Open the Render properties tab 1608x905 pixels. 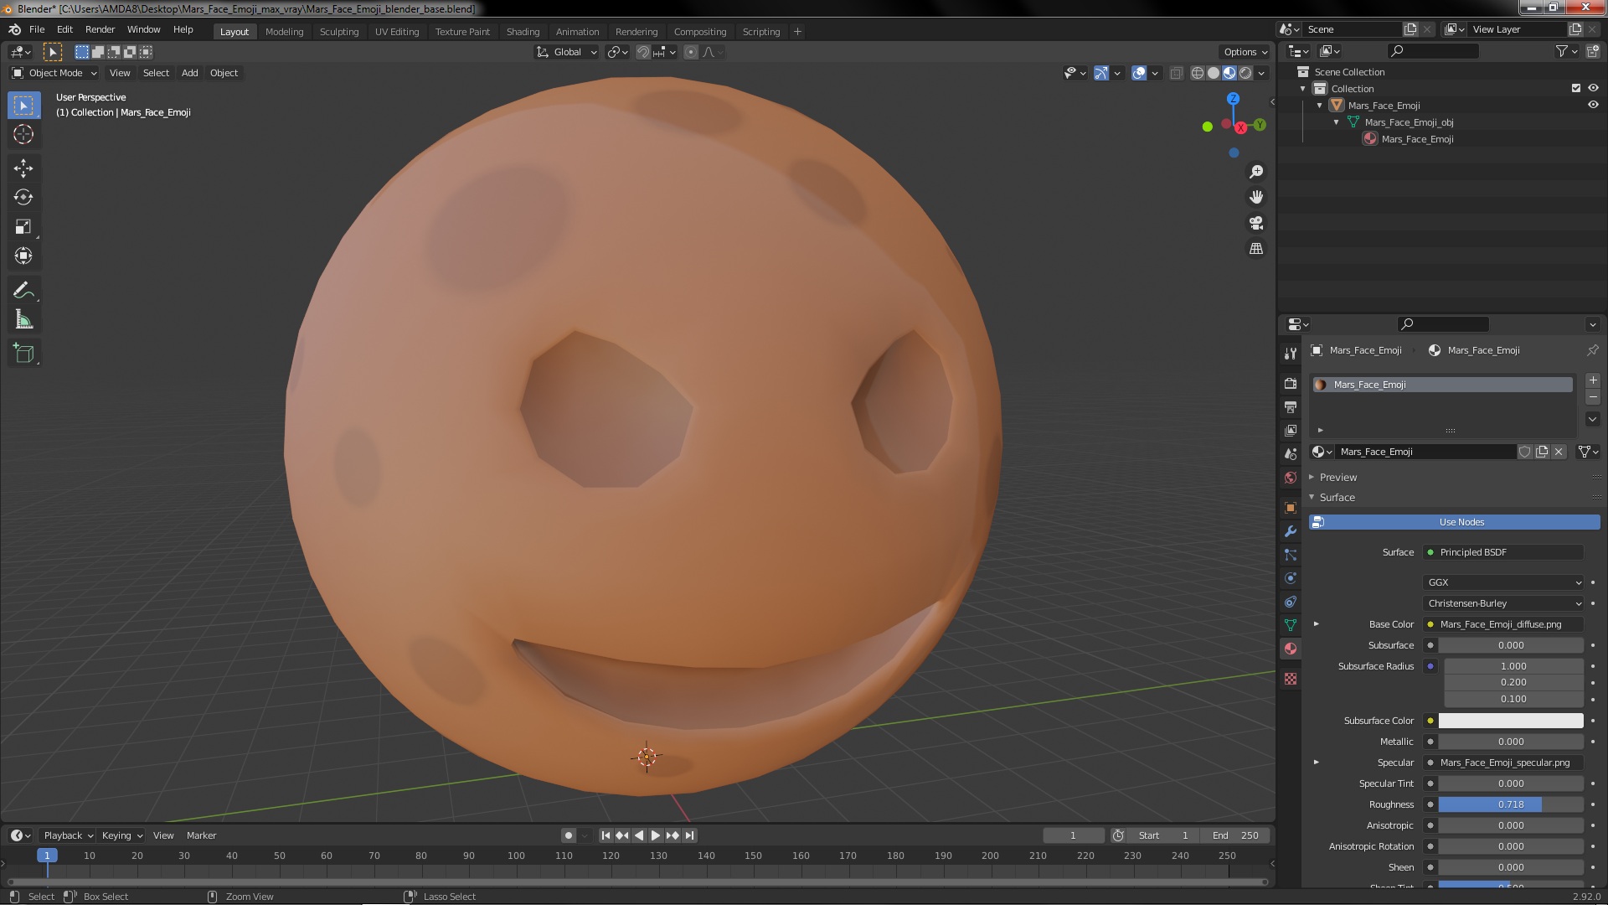point(1291,383)
